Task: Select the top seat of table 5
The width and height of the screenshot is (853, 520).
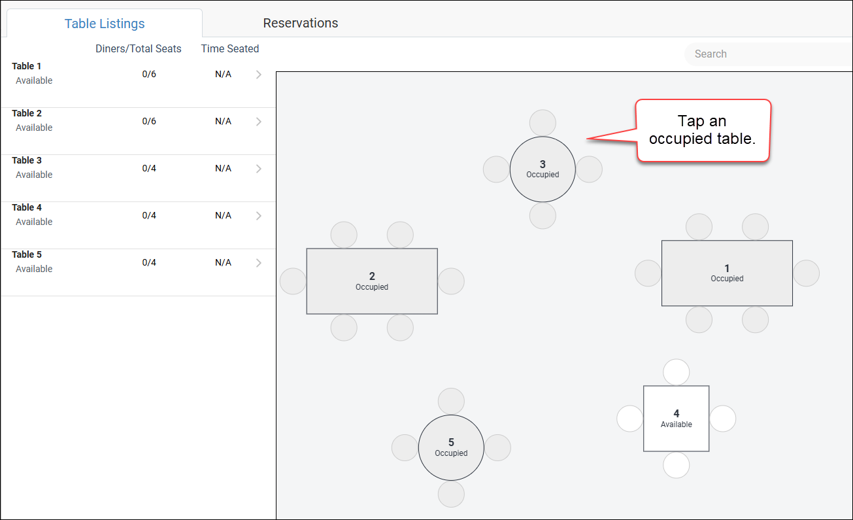Action: [451, 402]
